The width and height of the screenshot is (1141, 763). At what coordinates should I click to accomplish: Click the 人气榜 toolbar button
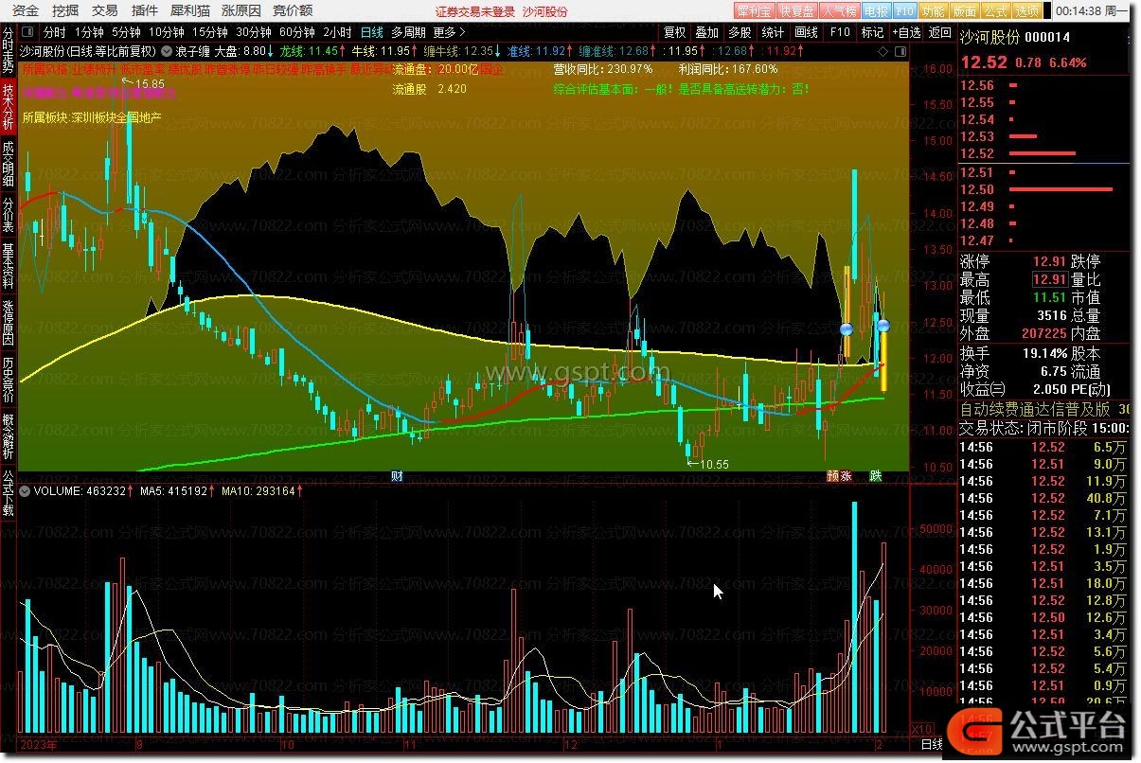point(839,11)
